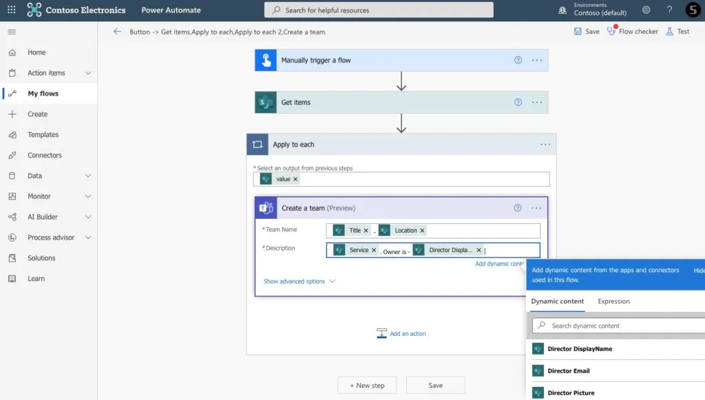Open help for Get items step
705x400 pixels.
tap(518, 103)
